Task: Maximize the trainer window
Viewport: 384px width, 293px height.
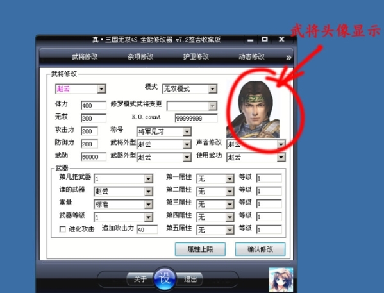Action: pyautogui.click(x=265, y=39)
